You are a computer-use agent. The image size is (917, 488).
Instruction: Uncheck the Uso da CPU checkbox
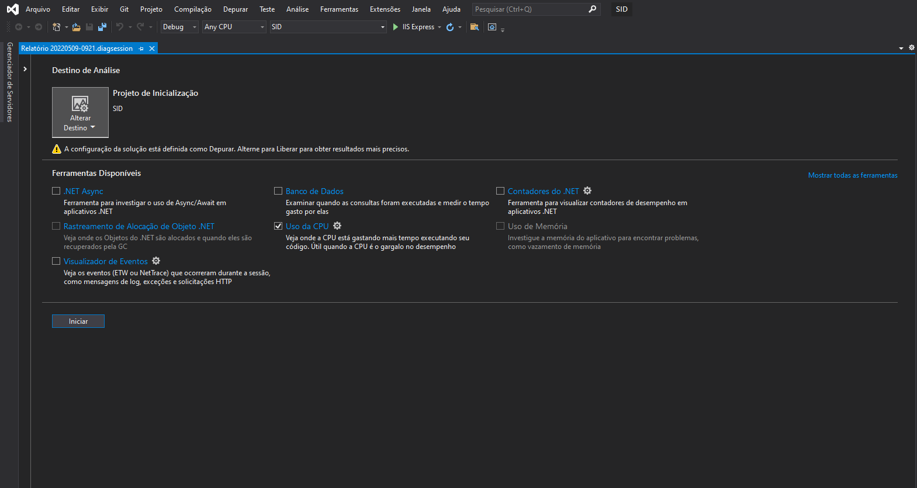click(278, 226)
